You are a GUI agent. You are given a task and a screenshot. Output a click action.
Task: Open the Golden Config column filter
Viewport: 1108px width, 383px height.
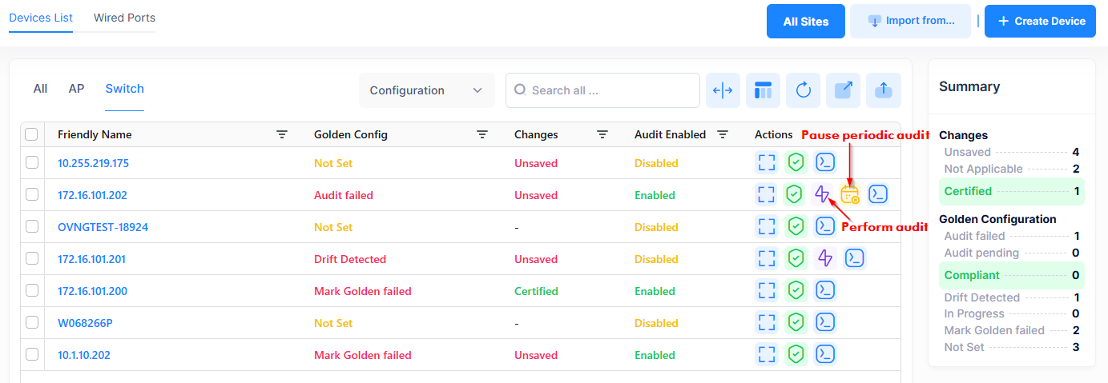click(482, 134)
